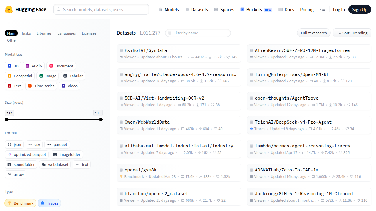The image size is (376, 211).
Task: Click the Image modality icon
Action: pos(41,76)
